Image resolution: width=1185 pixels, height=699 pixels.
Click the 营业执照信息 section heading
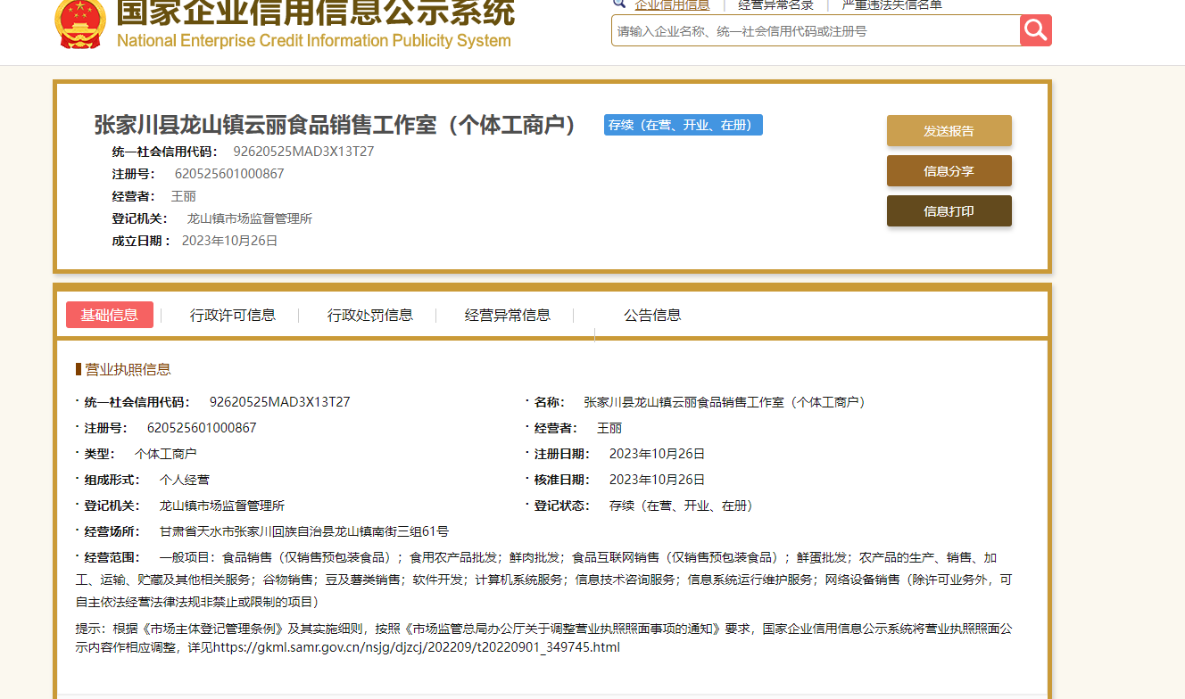(128, 369)
